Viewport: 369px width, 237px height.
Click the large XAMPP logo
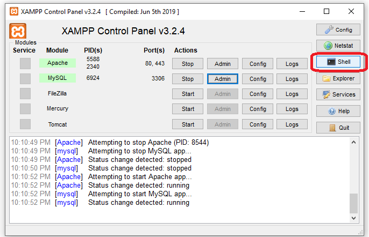(x=18, y=31)
